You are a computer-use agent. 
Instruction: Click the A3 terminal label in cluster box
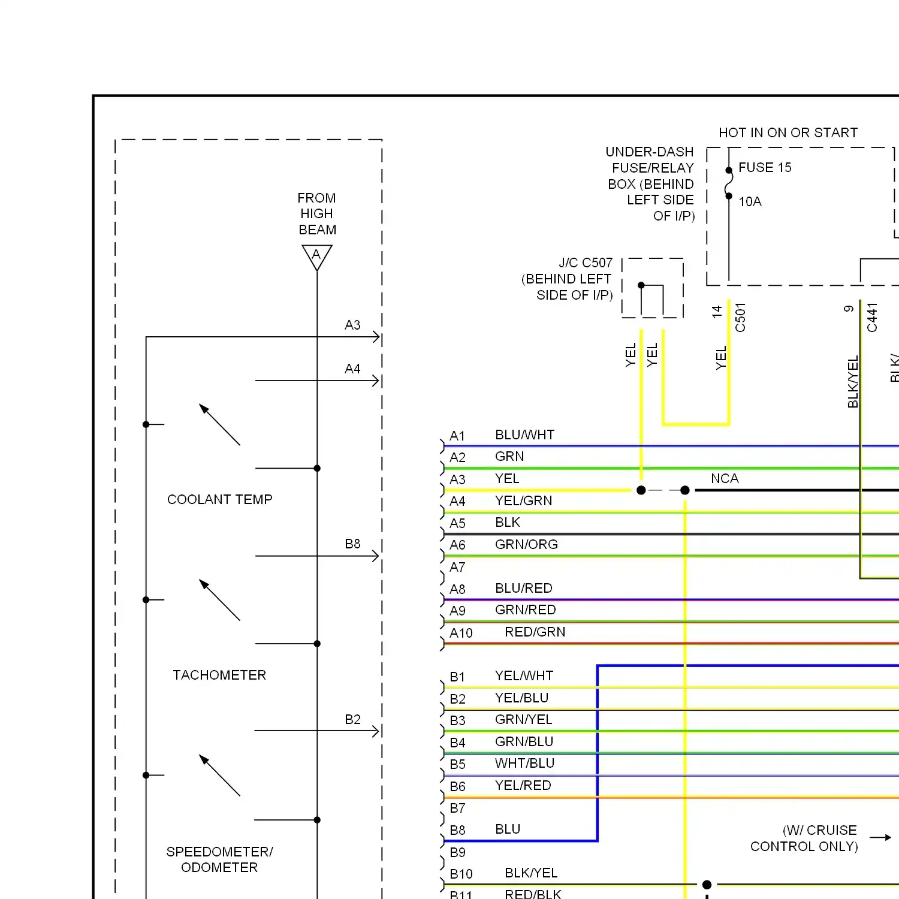coord(352,325)
